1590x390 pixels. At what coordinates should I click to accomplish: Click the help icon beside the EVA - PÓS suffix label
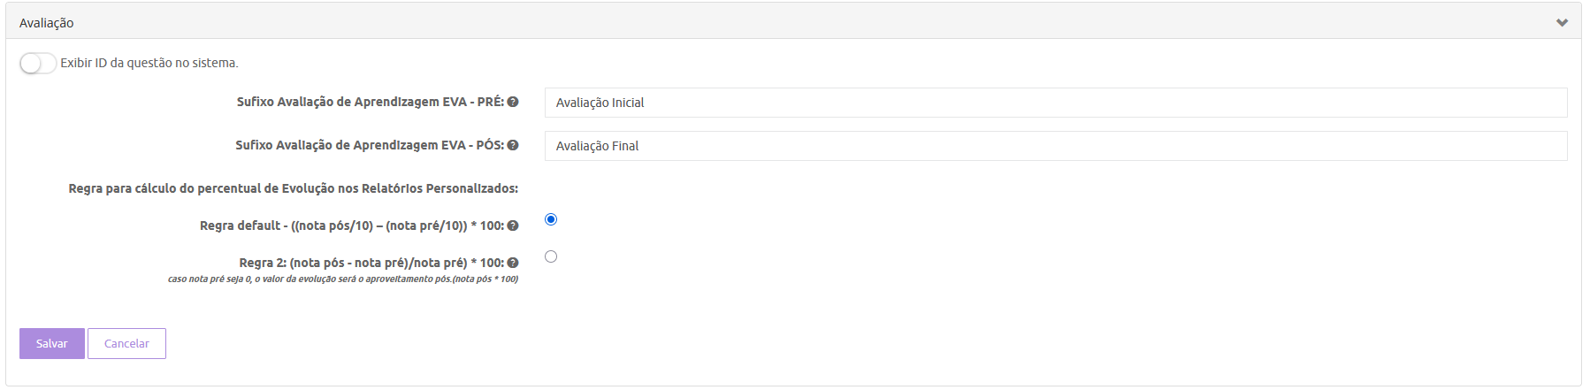[513, 145]
